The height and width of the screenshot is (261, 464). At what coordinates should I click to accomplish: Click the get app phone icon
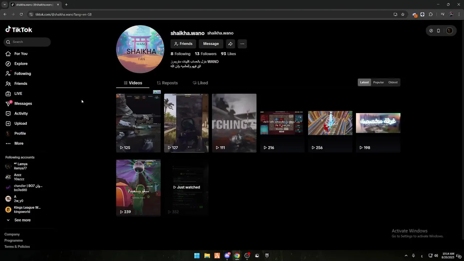pyautogui.click(x=438, y=31)
